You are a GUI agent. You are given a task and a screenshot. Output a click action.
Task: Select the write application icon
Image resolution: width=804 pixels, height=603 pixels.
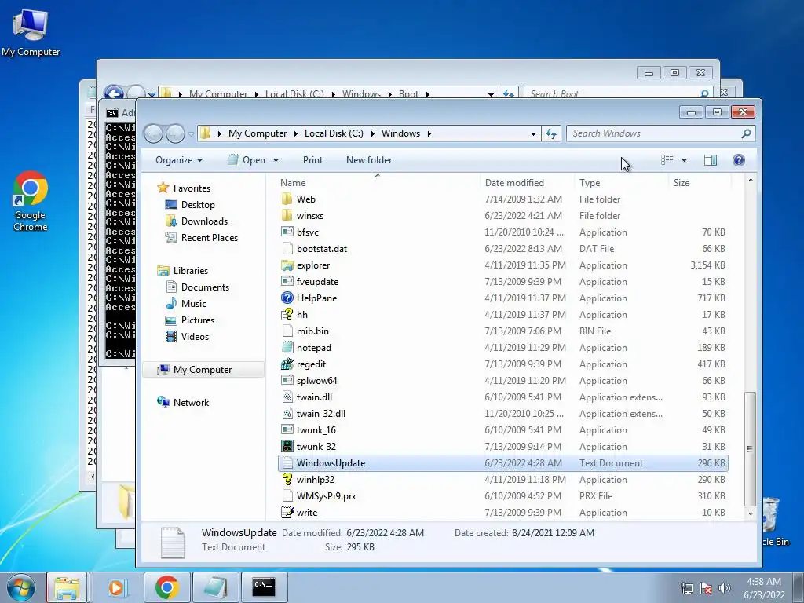(287, 512)
